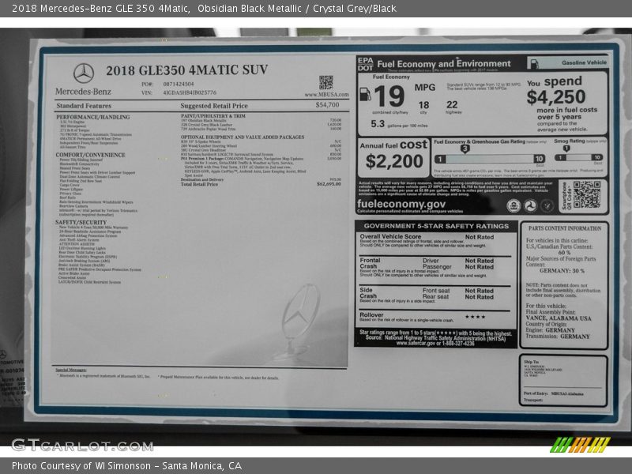Click the 'Transmission: GERMANY' line

[558, 337]
